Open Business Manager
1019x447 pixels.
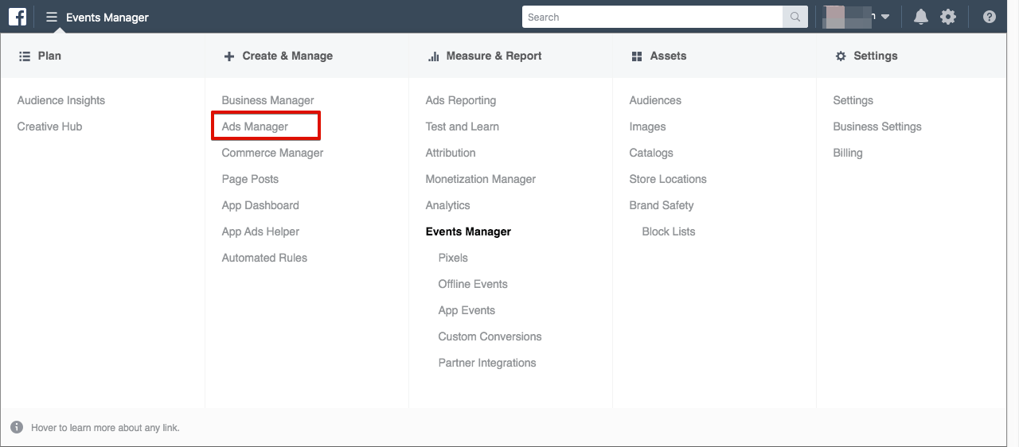tap(267, 100)
